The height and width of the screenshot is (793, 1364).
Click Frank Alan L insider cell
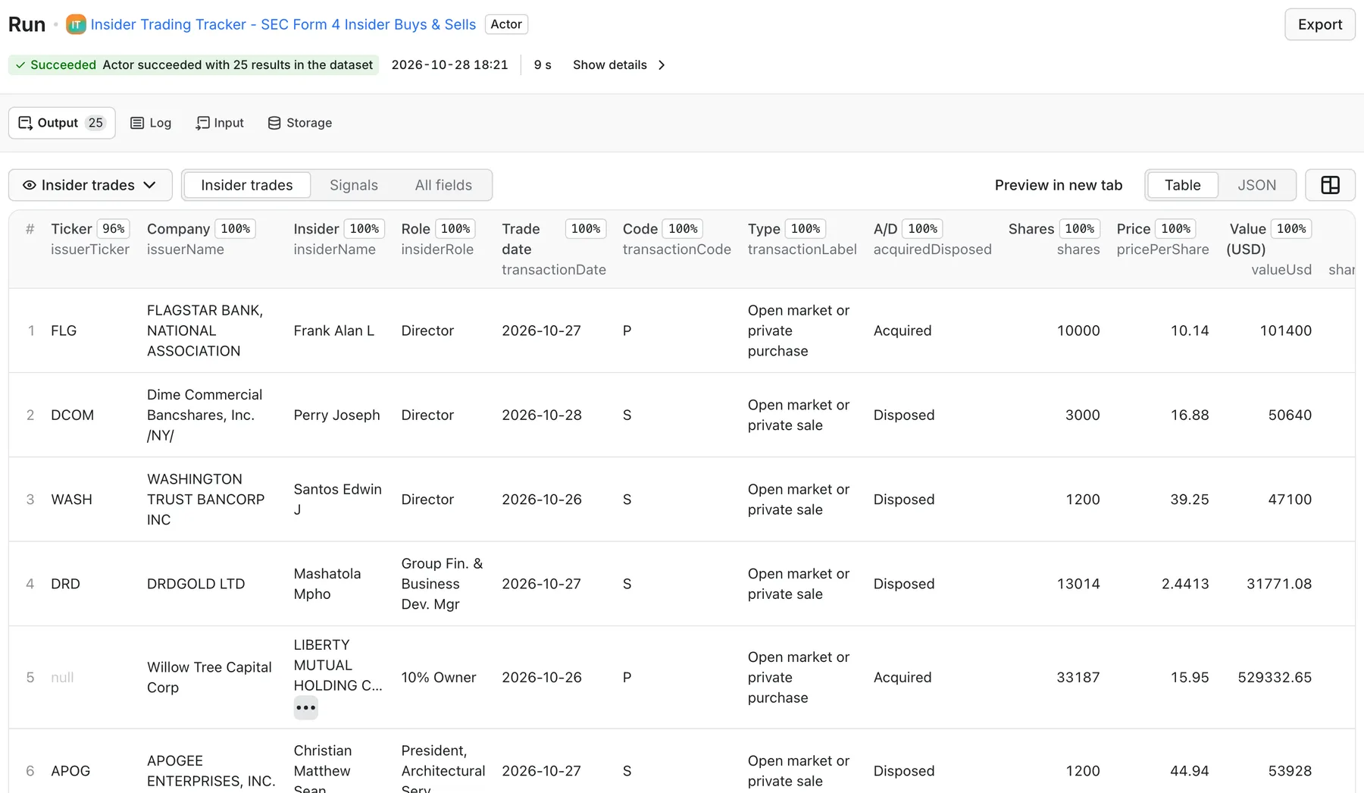click(x=334, y=331)
